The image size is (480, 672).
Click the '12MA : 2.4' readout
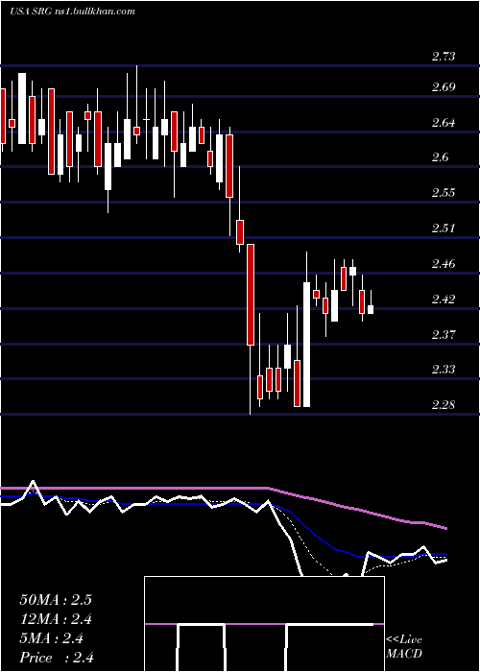56,619
